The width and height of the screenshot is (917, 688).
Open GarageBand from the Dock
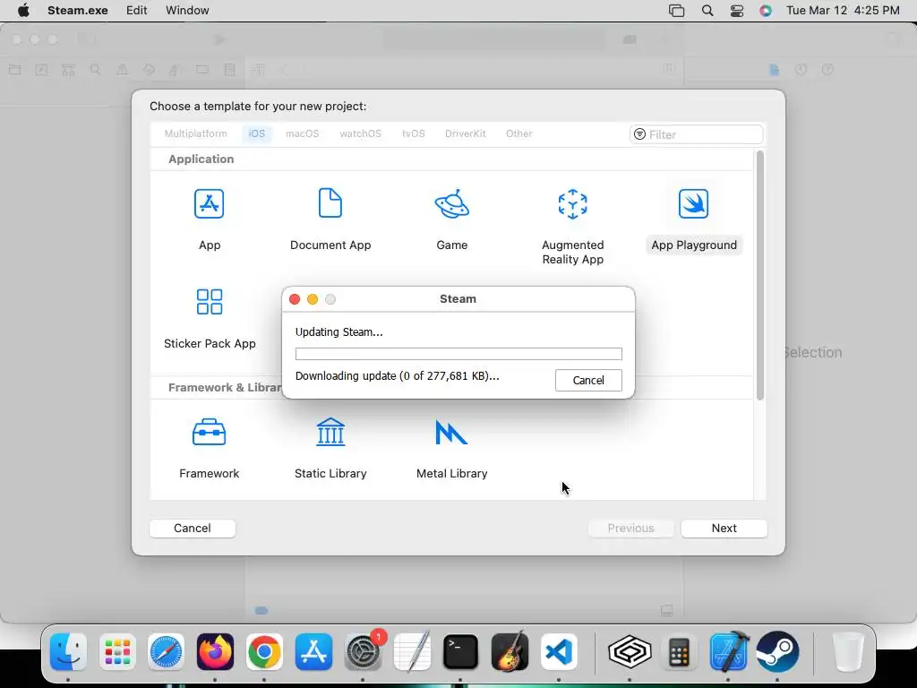pyautogui.click(x=510, y=651)
